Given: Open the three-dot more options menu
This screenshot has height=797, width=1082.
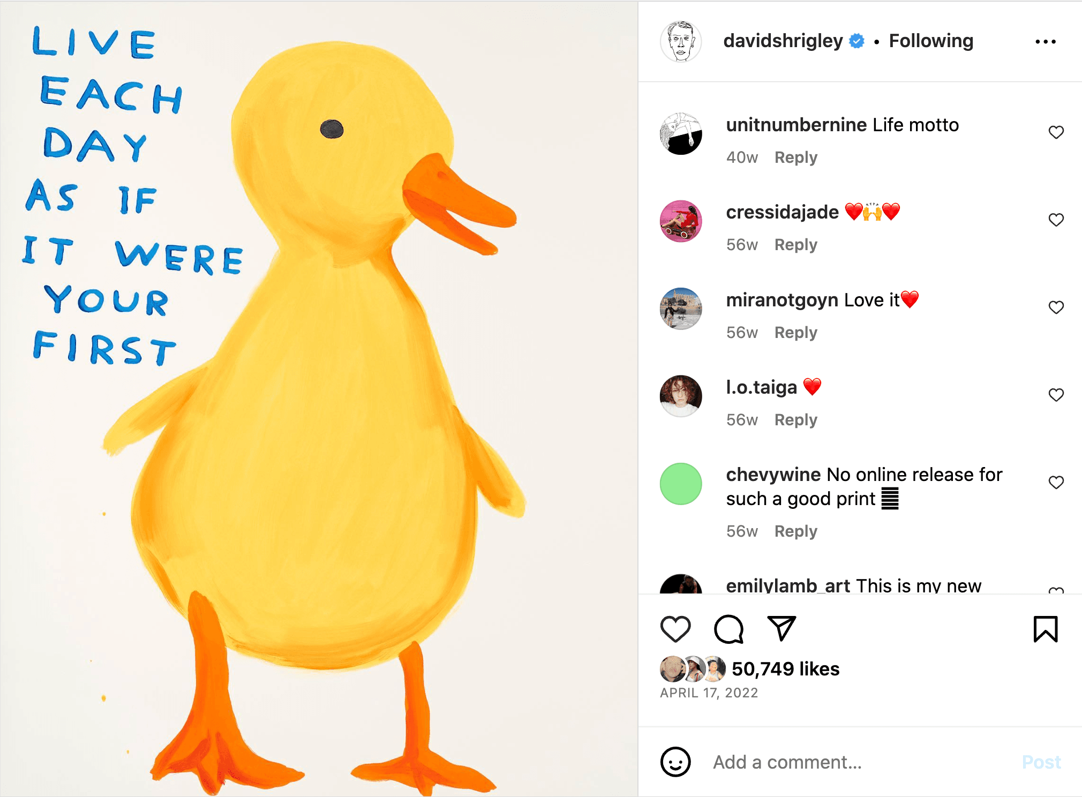Looking at the screenshot, I should [x=1045, y=41].
